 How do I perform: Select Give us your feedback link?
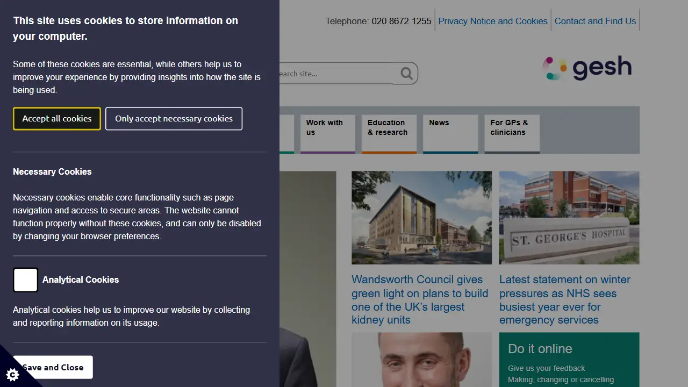click(546, 368)
